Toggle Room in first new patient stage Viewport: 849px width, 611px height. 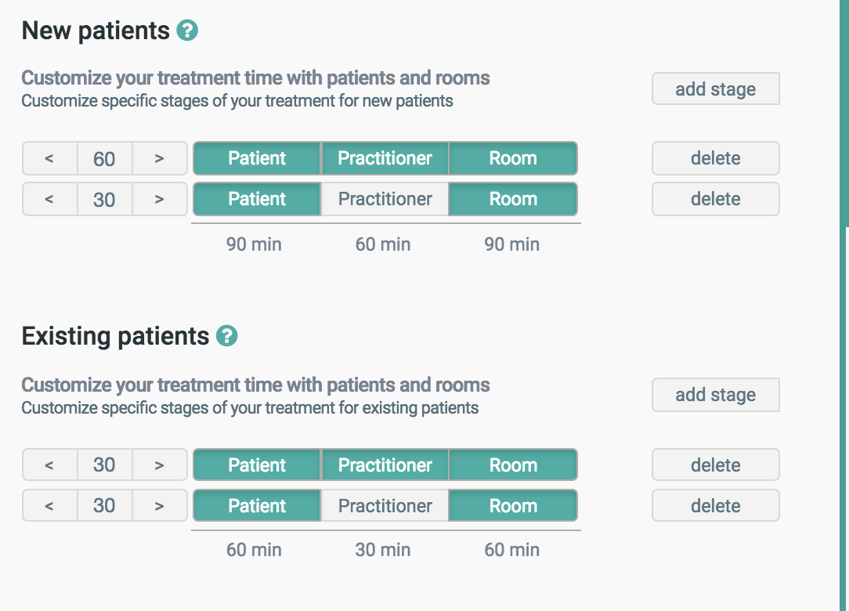click(513, 158)
